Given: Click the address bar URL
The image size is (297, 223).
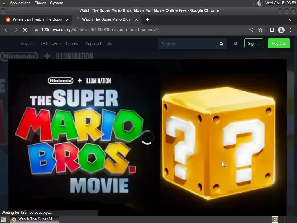Looking at the screenshot, I should pos(100,30).
